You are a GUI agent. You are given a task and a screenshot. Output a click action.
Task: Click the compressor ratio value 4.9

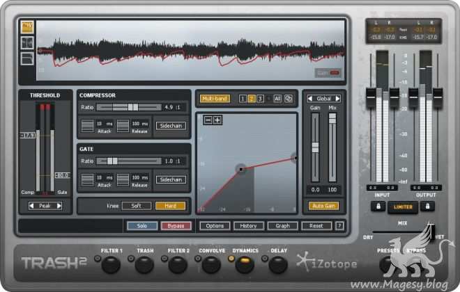click(169, 107)
